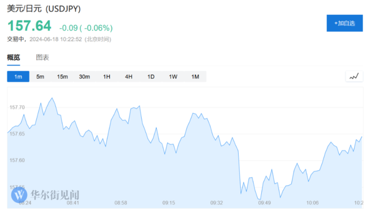Viewport: 369px width, 212px height.
Task: Switch chart to 1D interval
Action: [151, 76]
